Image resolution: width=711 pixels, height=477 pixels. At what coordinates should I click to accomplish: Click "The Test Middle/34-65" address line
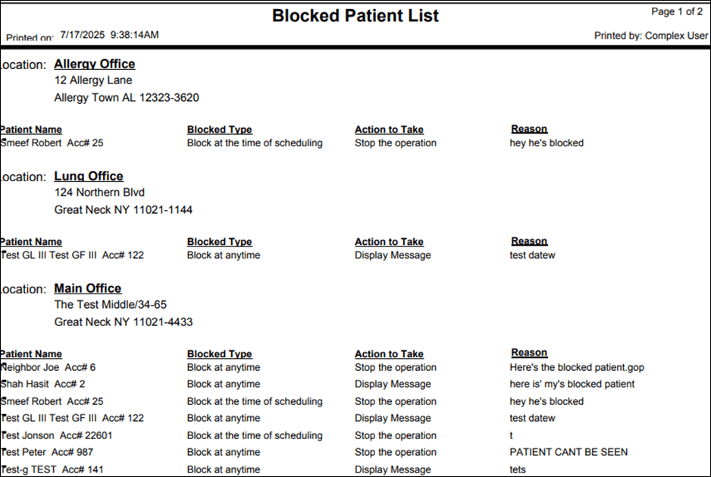point(111,305)
